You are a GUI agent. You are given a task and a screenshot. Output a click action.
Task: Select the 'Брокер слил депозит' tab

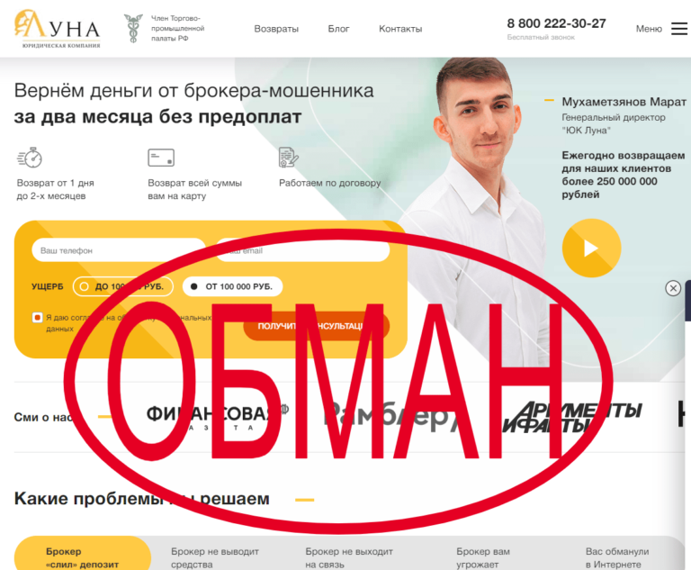coord(83,556)
